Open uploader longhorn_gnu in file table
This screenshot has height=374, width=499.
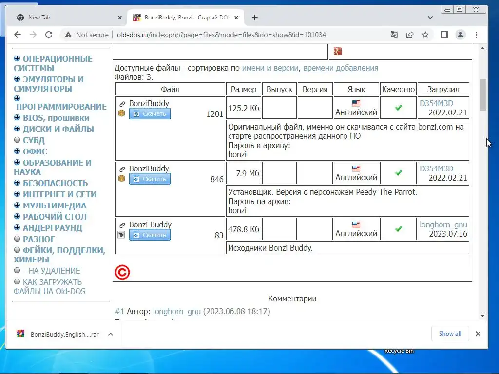[x=443, y=224]
